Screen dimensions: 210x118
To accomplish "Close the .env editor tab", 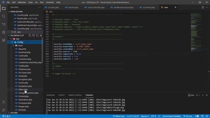I will click(176, 7).
